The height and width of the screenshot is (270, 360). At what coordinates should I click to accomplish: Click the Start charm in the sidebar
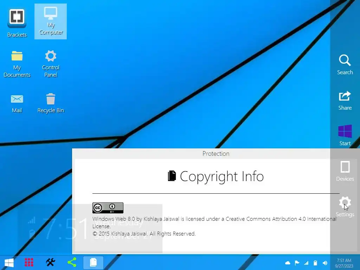[x=345, y=135]
